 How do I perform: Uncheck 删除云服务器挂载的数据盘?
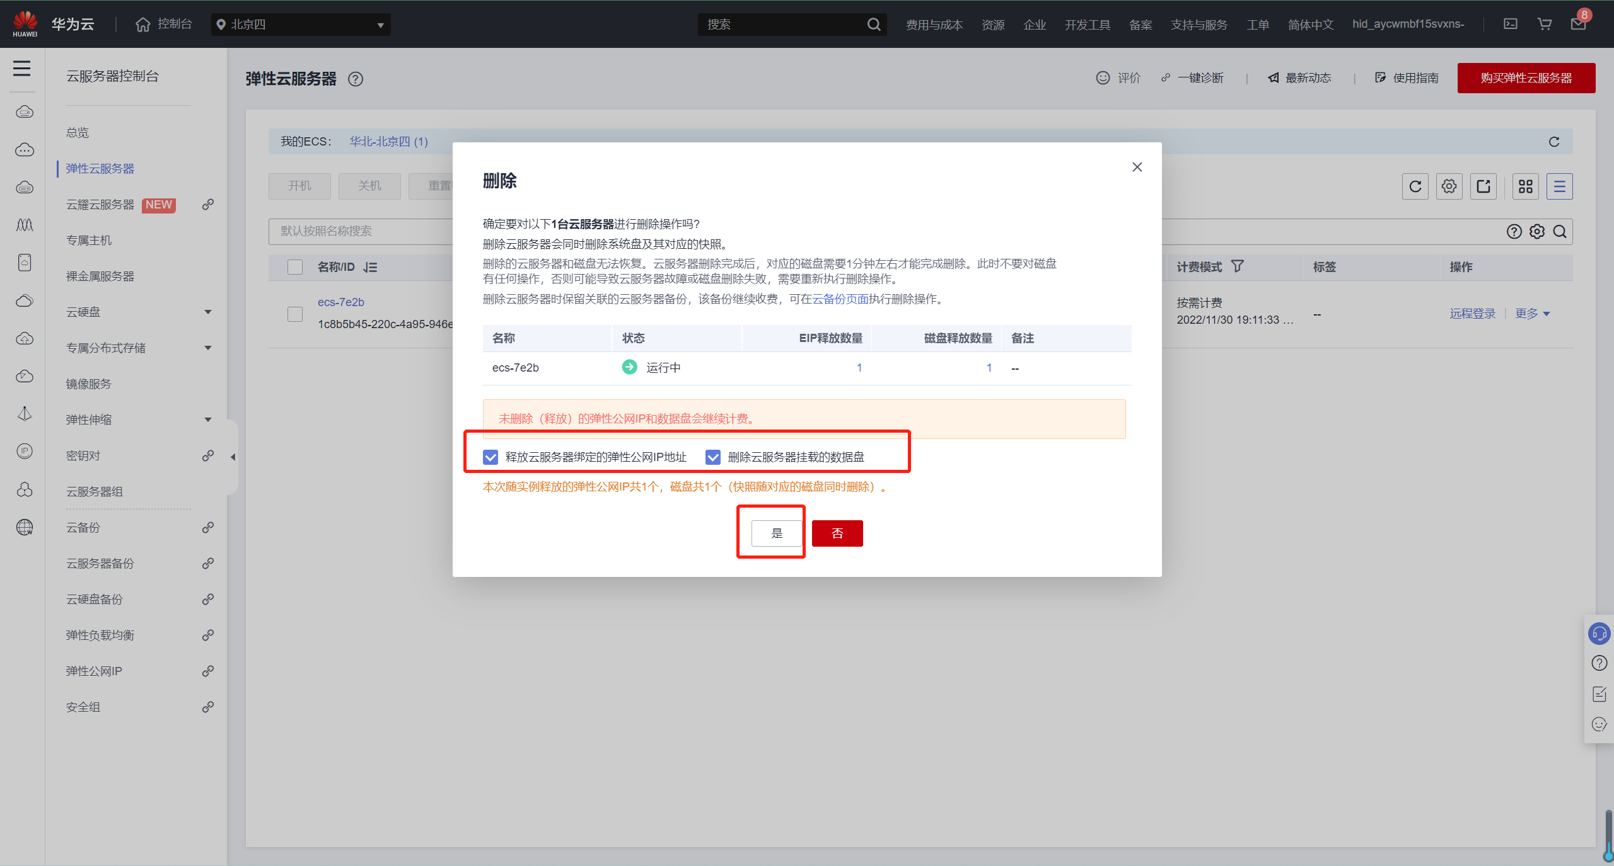click(713, 457)
